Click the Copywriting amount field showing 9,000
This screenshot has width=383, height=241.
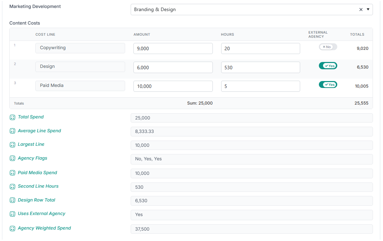point(173,48)
